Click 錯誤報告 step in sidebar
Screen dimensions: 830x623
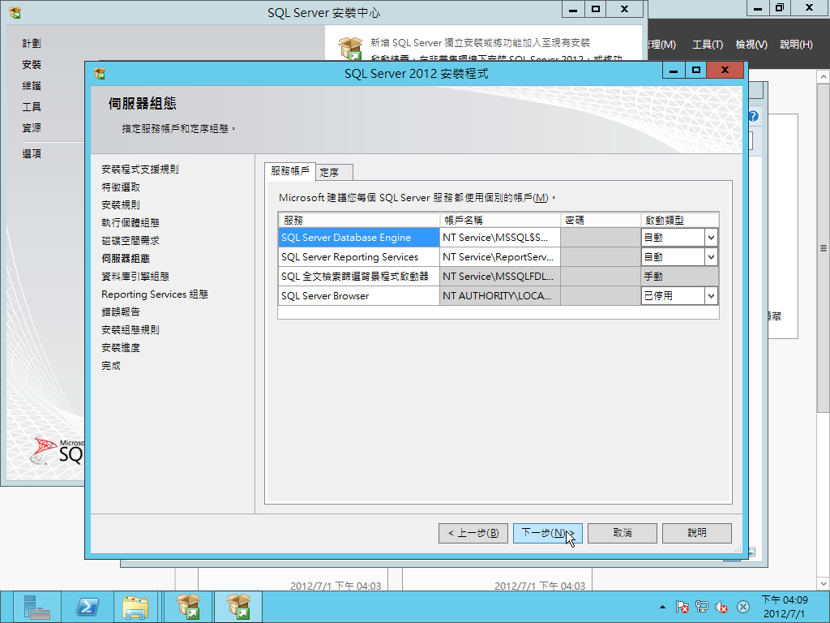point(121,312)
